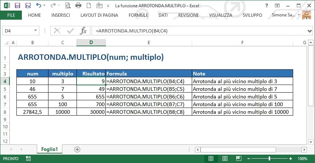Add a new sheet with plus icon
Screen dimensions: 315x163
tap(77, 150)
